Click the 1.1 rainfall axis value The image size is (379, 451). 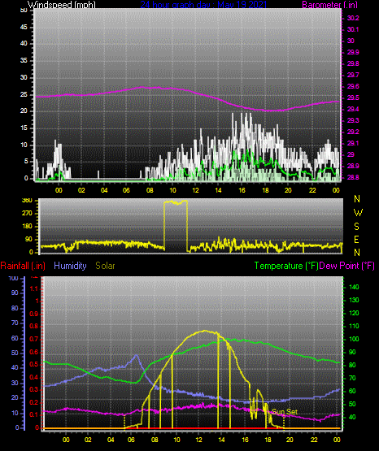34,288
